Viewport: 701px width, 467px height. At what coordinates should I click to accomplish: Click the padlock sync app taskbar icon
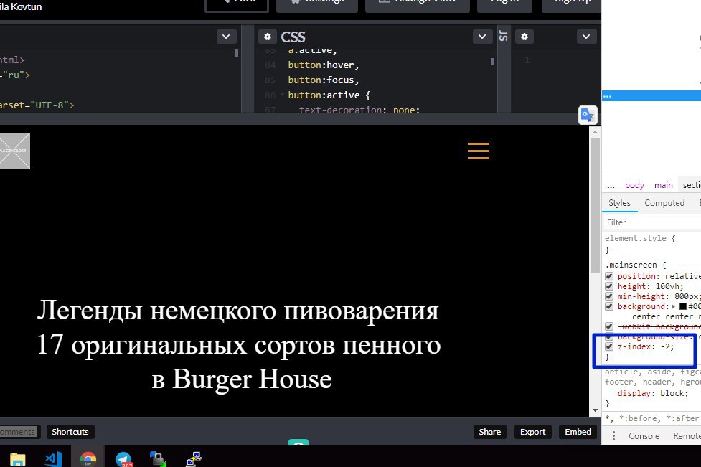pos(158,459)
